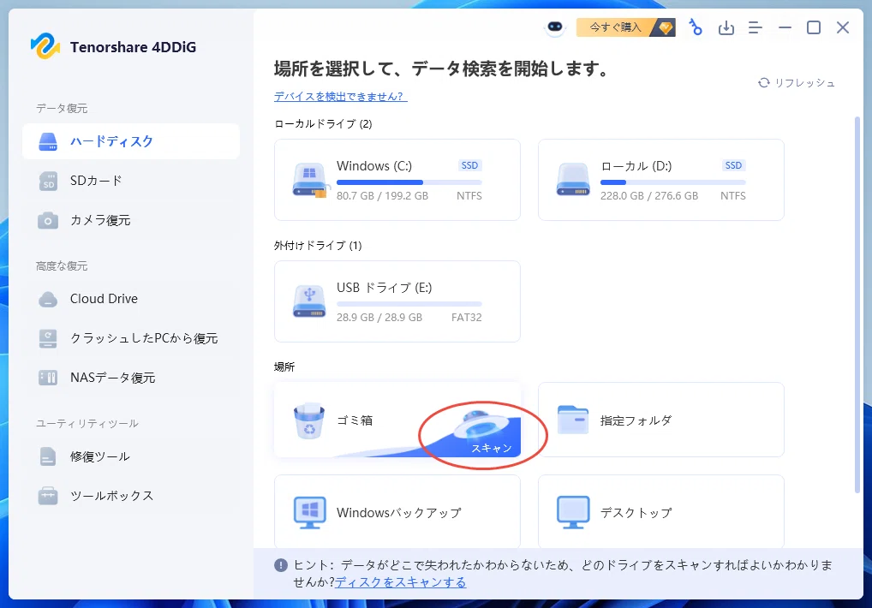Select the デスクトップ location card
The image size is (872, 608).
click(660, 512)
